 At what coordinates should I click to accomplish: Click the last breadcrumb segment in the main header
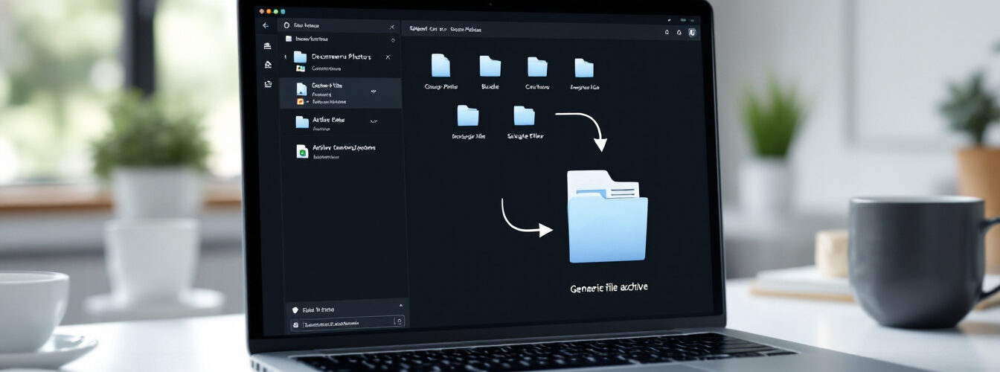pos(465,30)
